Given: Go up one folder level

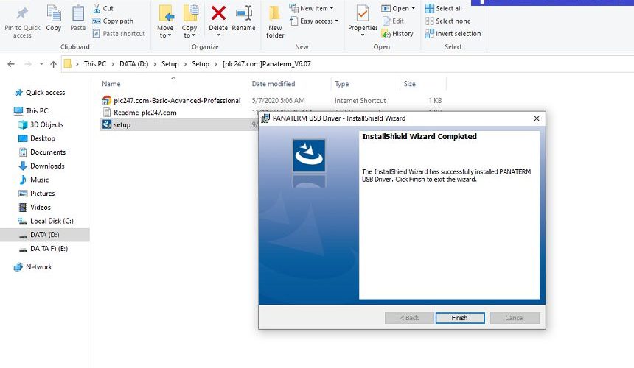Looking at the screenshot, I should coord(53,64).
